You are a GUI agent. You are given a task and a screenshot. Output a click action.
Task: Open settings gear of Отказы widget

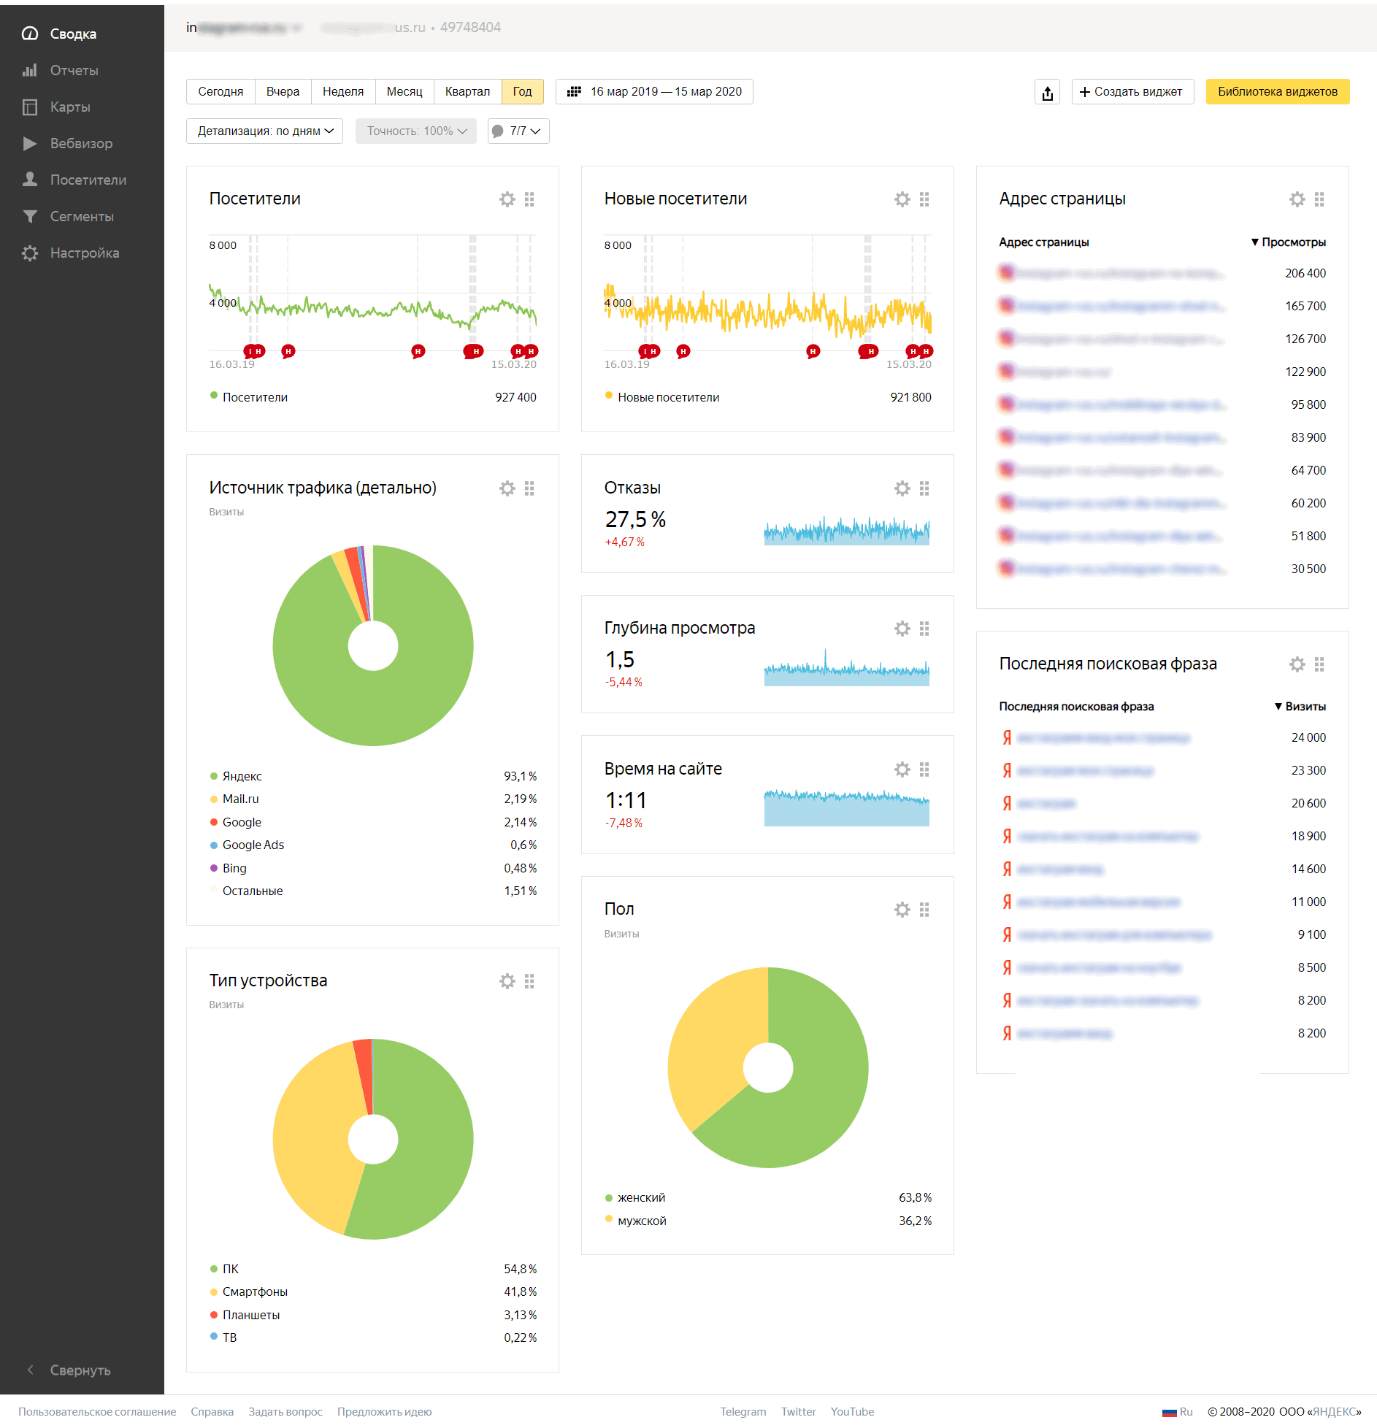click(902, 488)
